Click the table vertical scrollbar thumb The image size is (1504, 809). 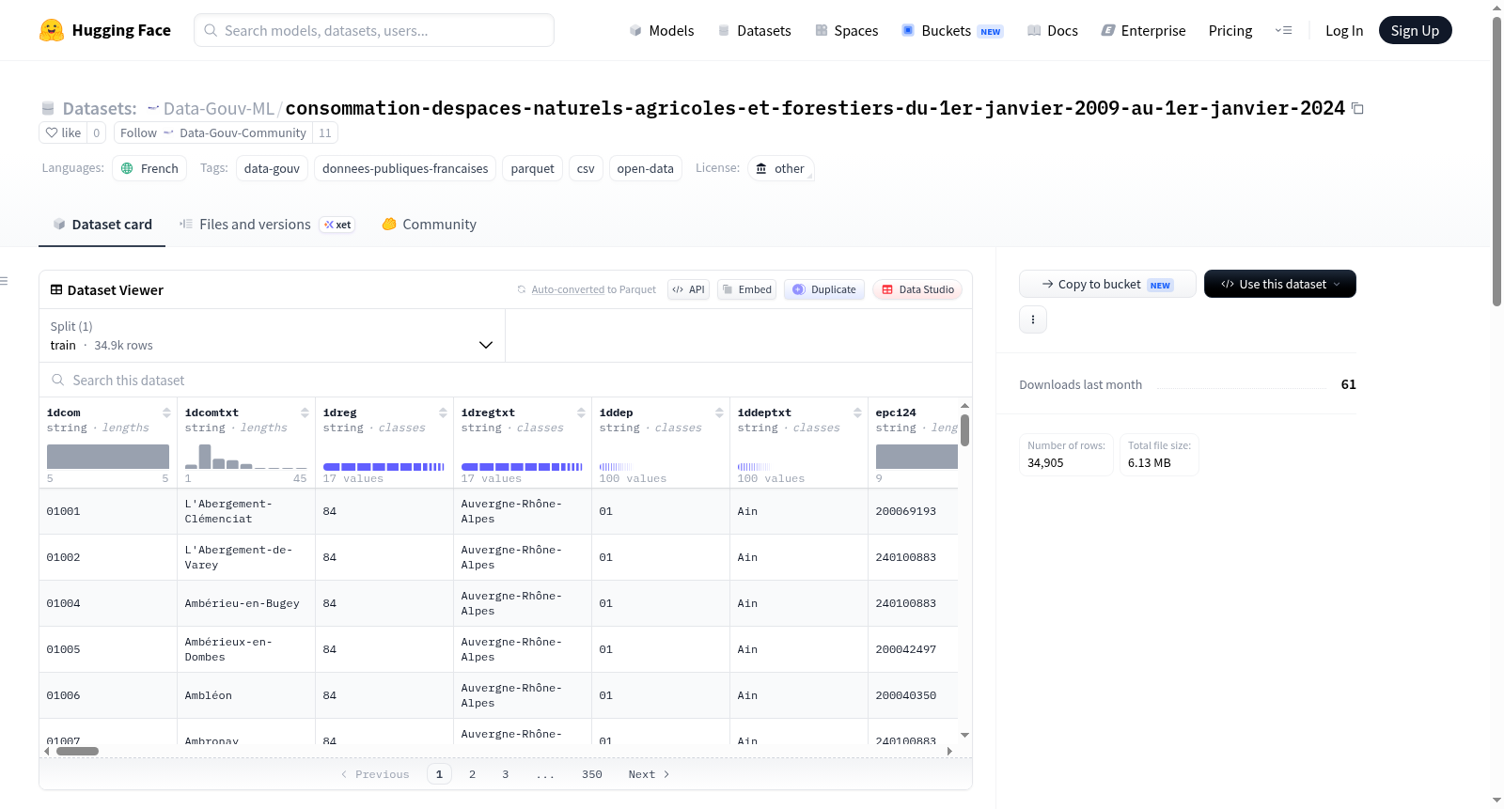pyautogui.click(x=964, y=430)
